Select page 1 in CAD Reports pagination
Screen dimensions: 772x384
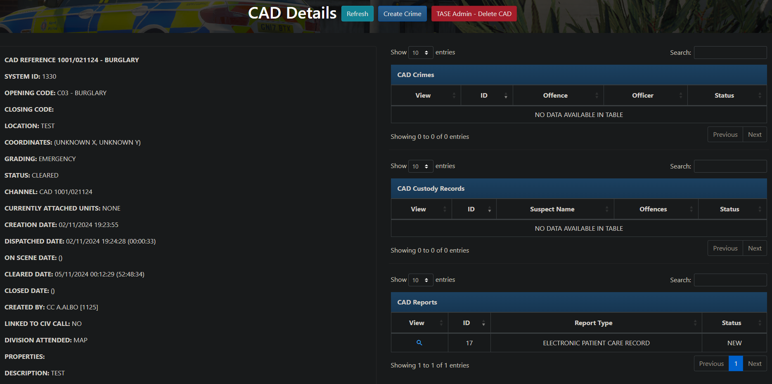click(736, 363)
